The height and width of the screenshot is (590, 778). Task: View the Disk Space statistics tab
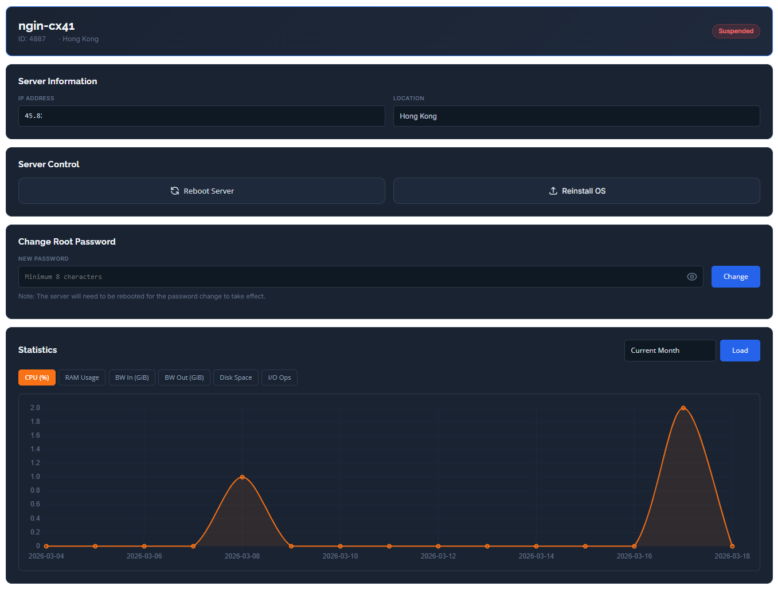point(236,377)
